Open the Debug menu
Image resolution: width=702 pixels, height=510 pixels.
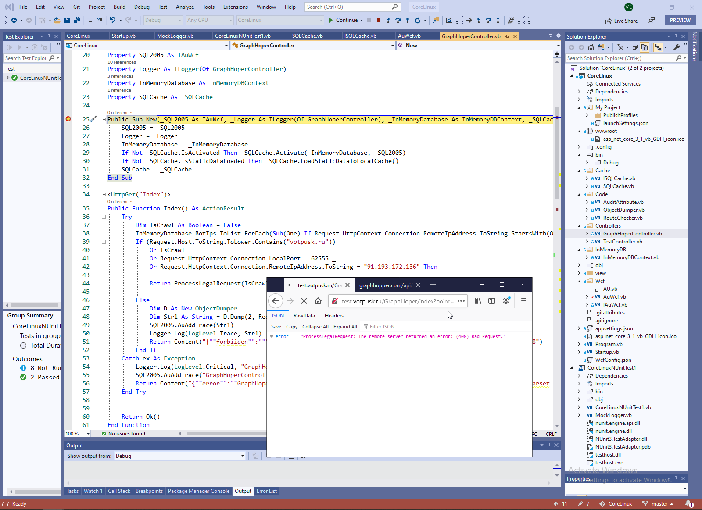(x=141, y=7)
